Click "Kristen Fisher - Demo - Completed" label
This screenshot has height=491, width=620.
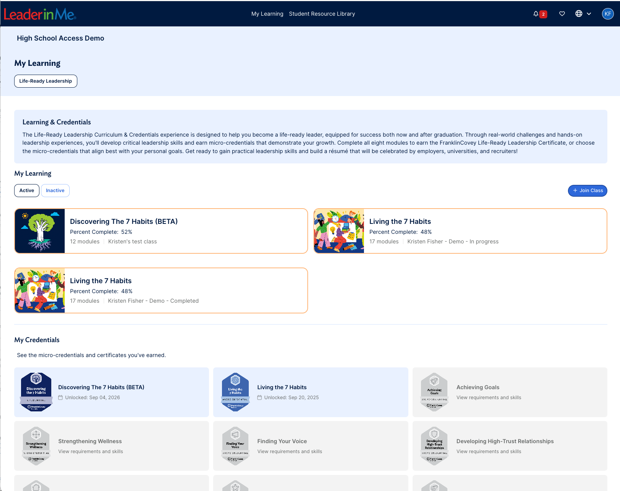(153, 301)
